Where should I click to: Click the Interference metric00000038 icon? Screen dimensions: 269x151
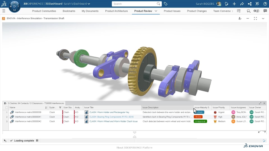[12, 112]
